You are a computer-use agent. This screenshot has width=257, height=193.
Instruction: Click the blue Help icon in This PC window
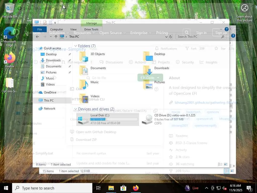point(227,29)
